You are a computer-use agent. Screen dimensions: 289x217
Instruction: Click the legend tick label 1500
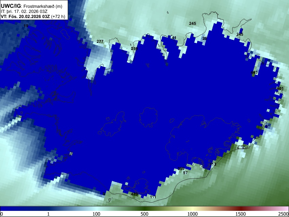241,214
